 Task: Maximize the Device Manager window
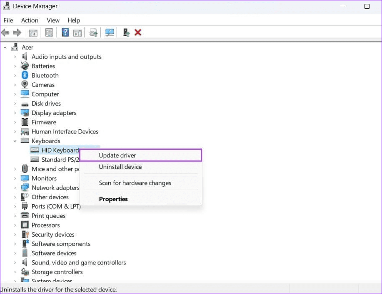point(367,6)
